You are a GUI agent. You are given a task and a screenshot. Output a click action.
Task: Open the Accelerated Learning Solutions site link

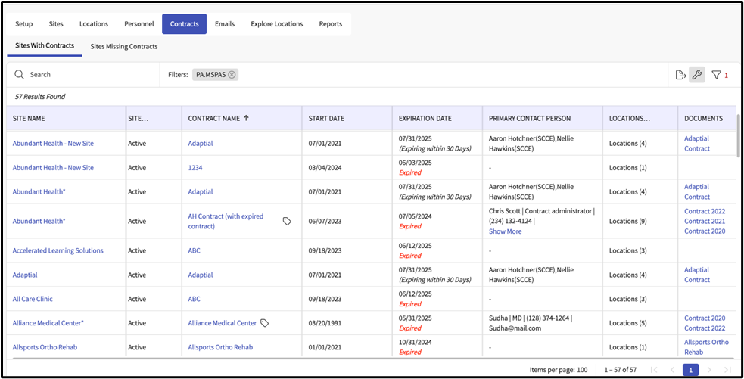[x=58, y=250]
